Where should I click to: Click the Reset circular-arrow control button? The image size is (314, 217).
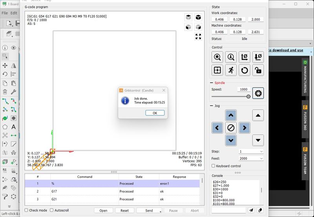[x=244, y=70]
